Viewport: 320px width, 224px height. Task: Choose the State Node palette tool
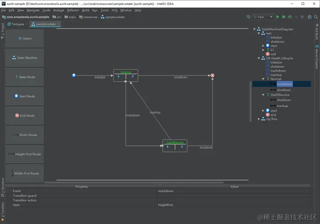tap(25, 77)
